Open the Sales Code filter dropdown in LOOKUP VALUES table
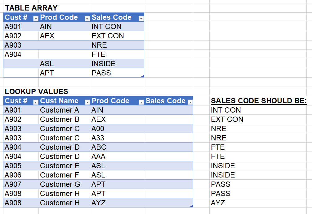 click(190, 102)
